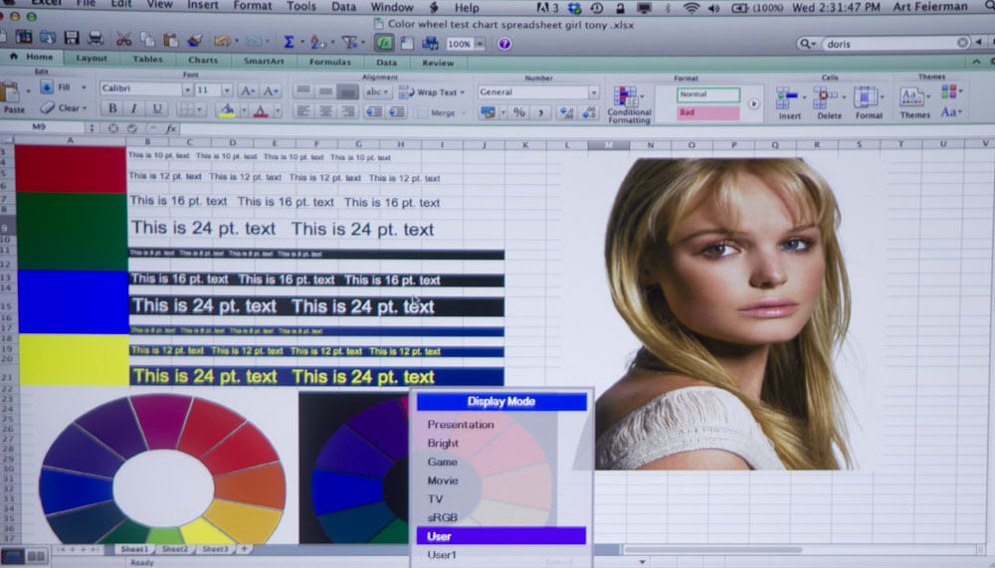Select Sheet2 tab
Image resolution: width=995 pixels, height=568 pixels.
174,549
